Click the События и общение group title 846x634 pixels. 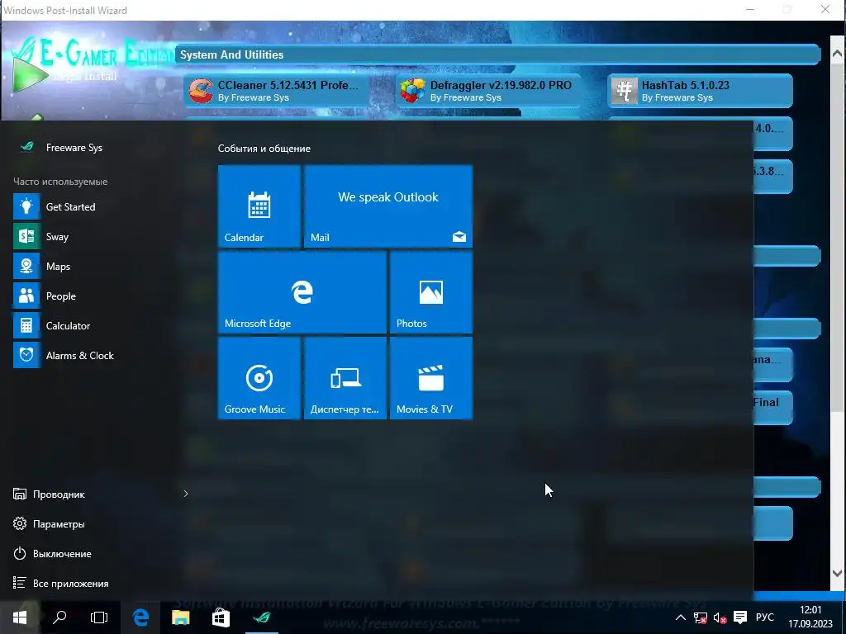pos(264,149)
